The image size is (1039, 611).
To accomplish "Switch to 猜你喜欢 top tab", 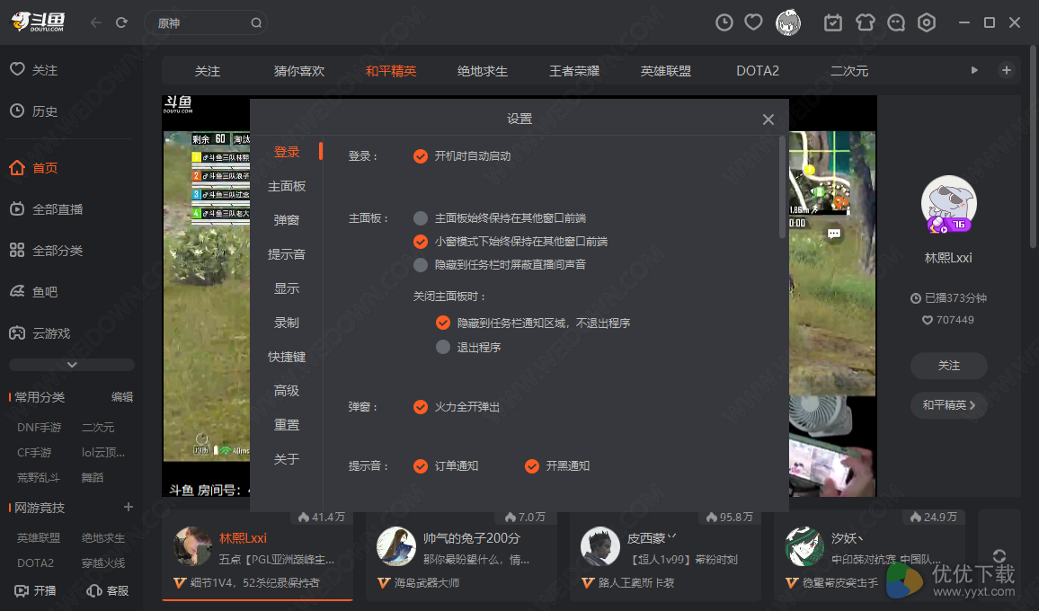I will [298, 71].
